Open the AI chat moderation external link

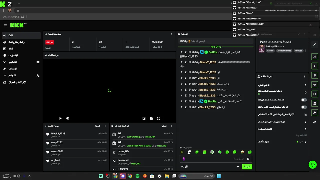[x=305, y=114]
